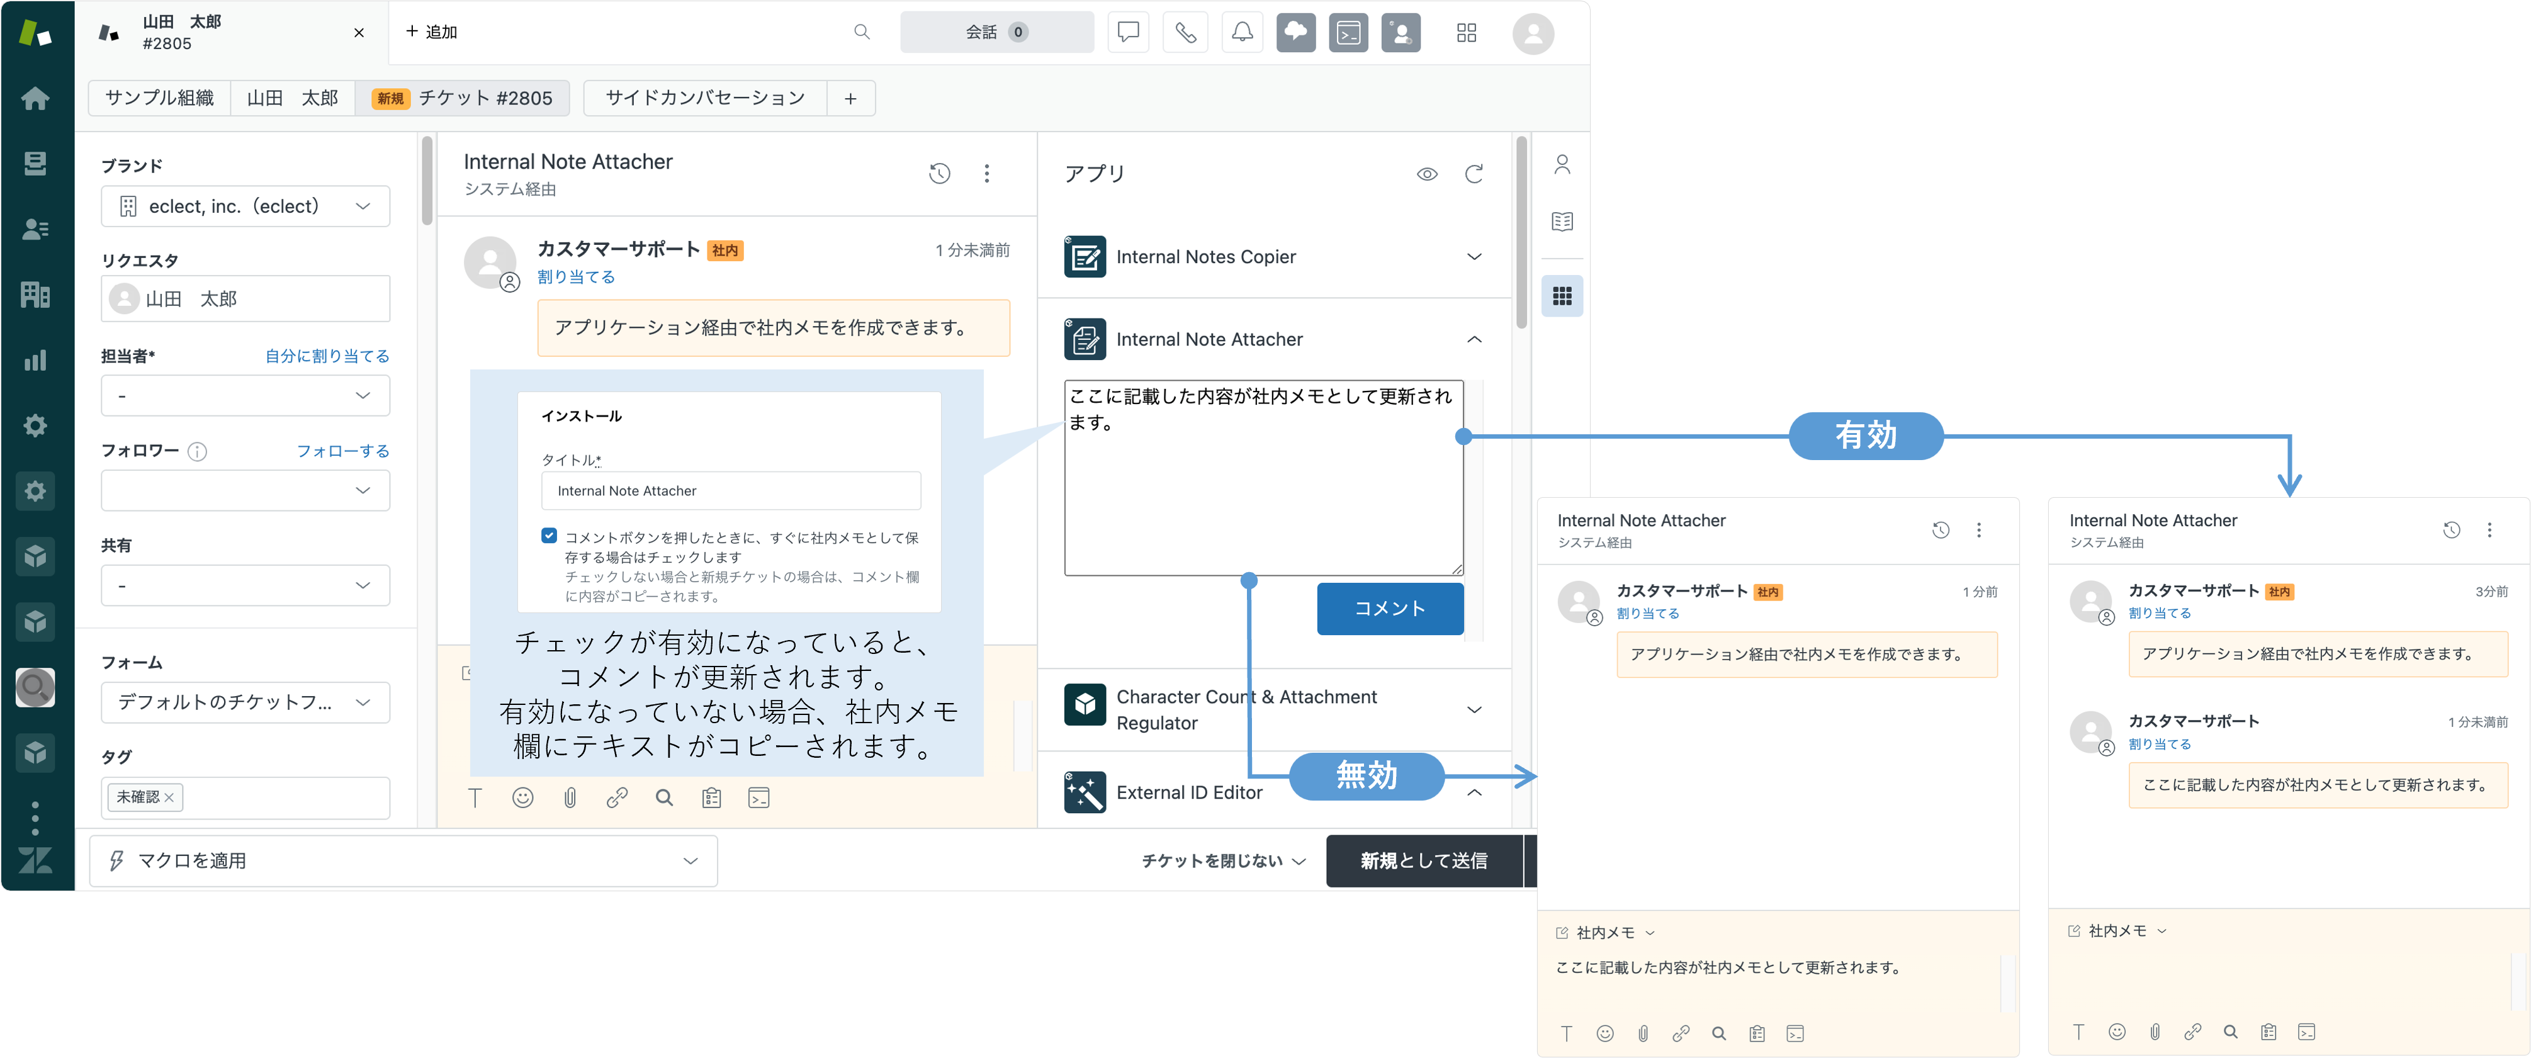The height and width of the screenshot is (1058, 2531).
Task: Select the チケット #2805 tab
Action: [x=463, y=98]
